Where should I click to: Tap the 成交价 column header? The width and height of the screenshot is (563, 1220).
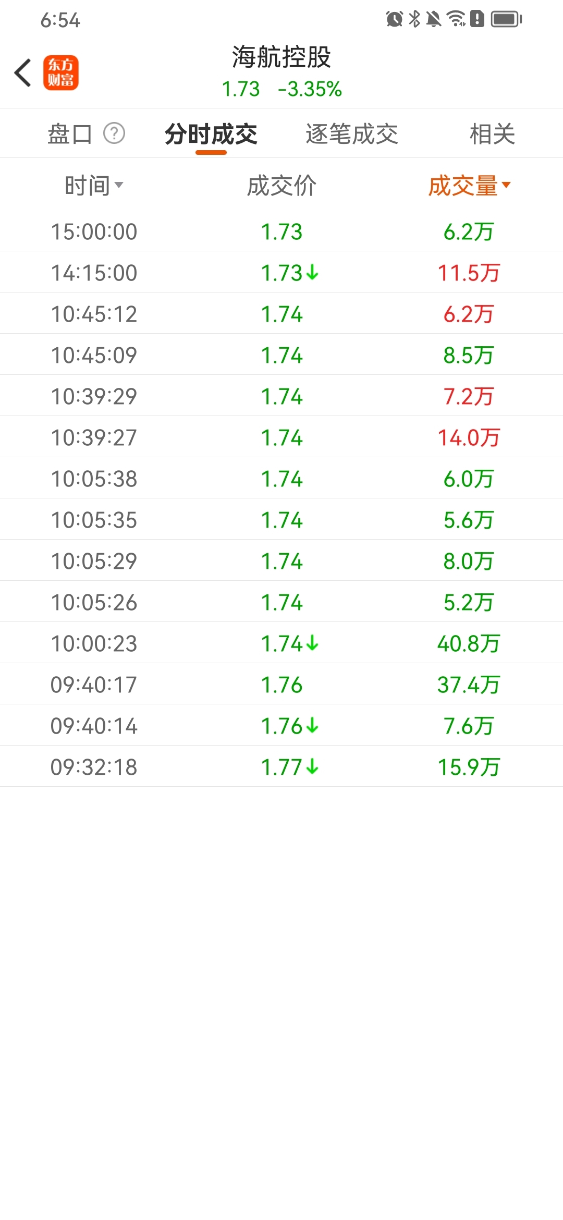tap(281, 186)
